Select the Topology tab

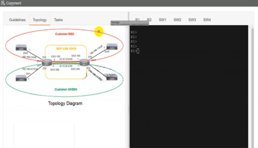(40, 20)
